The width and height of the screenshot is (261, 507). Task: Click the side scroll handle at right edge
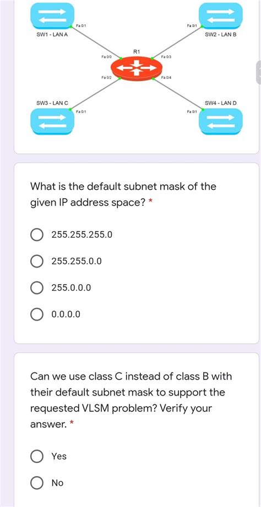point(259,72)
